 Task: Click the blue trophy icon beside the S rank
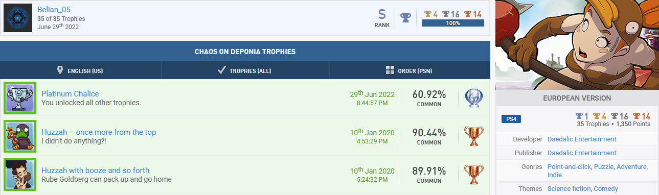(x=405, y=18)
